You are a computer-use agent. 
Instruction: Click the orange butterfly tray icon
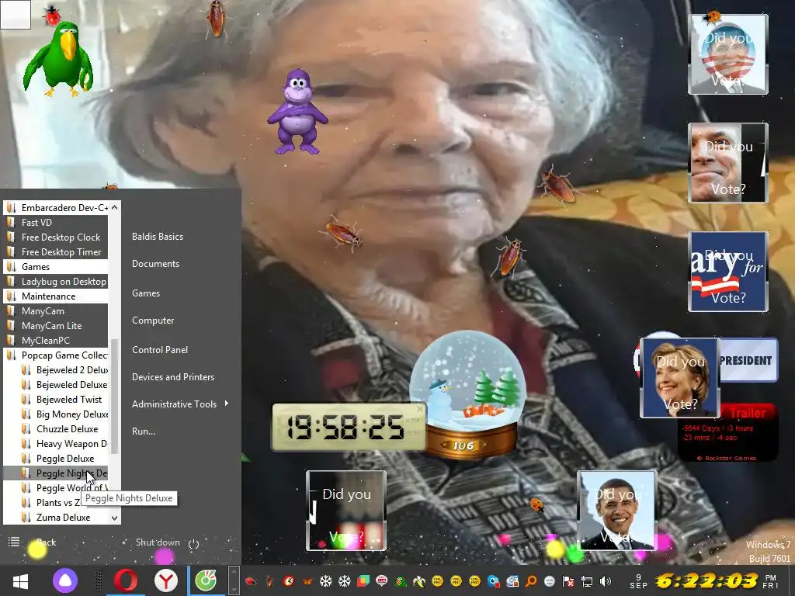coord(307,581)
